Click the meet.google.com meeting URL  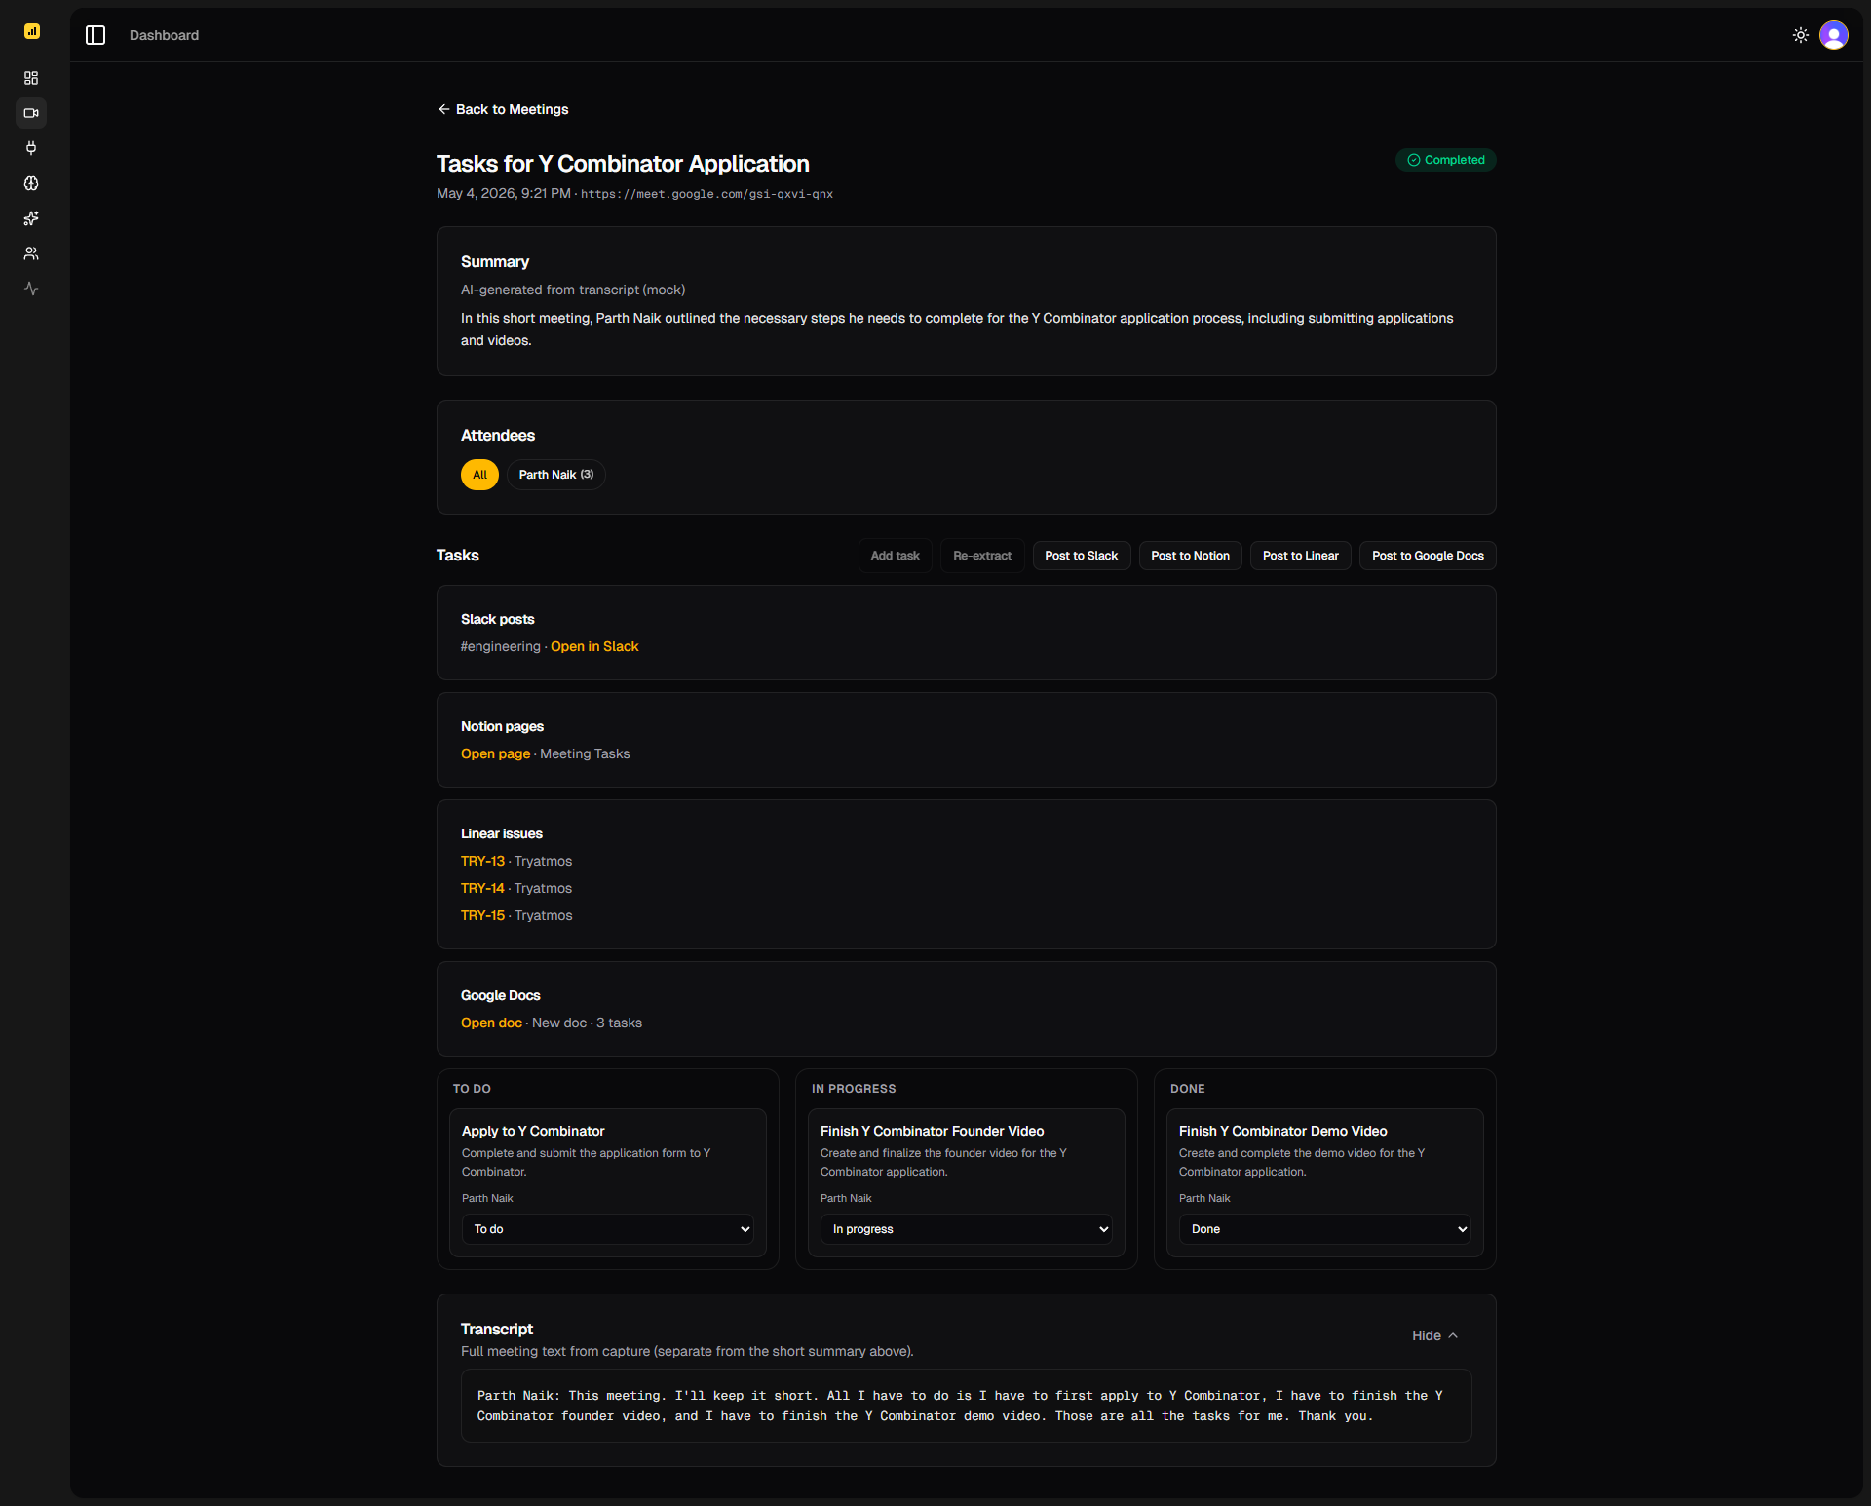[706, 194]
